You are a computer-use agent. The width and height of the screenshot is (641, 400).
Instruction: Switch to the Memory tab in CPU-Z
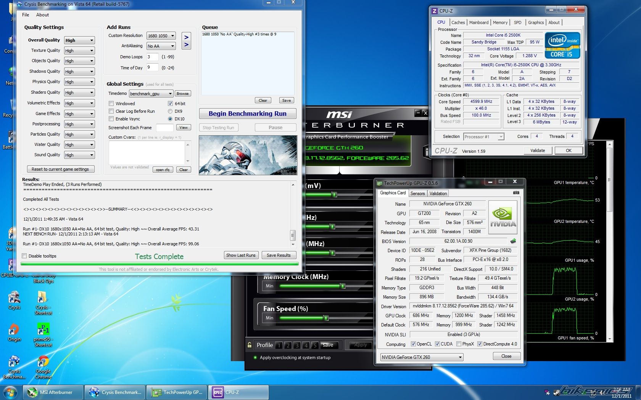click(500, 22)
